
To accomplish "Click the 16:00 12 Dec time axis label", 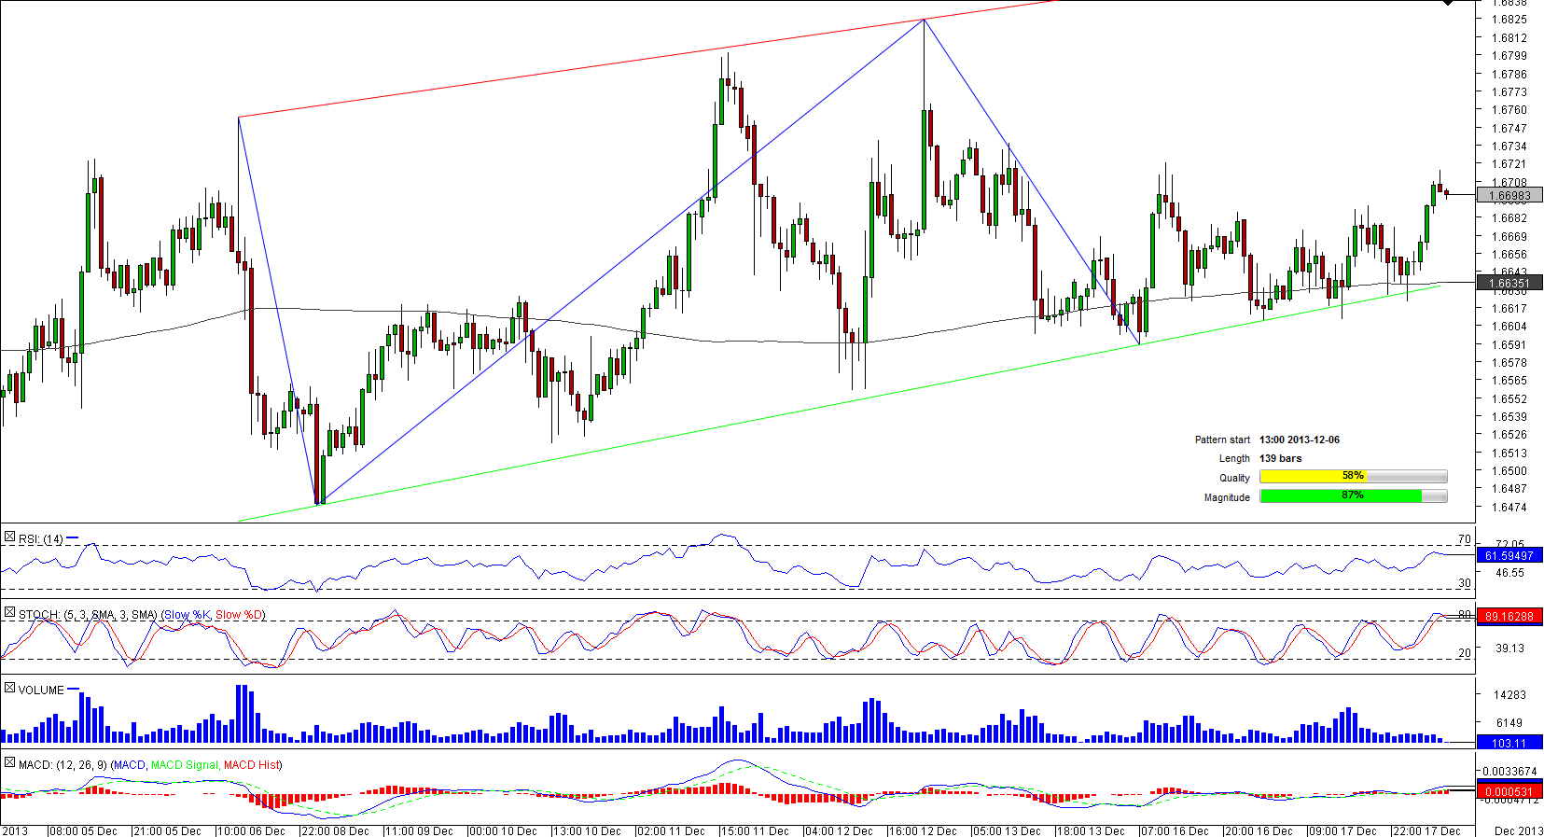I will [x=923, y=830].
